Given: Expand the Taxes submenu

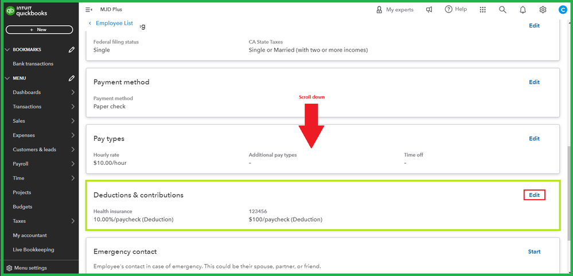Looking at the screenshot, I should (73, 221).
